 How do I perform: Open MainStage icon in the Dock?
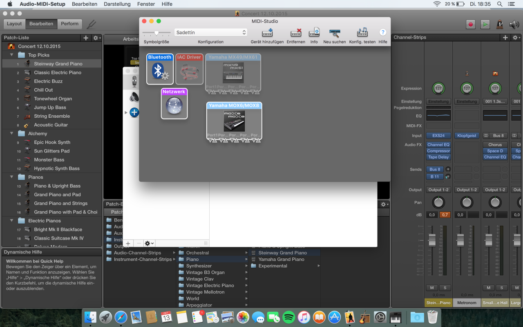click(350, 317)
